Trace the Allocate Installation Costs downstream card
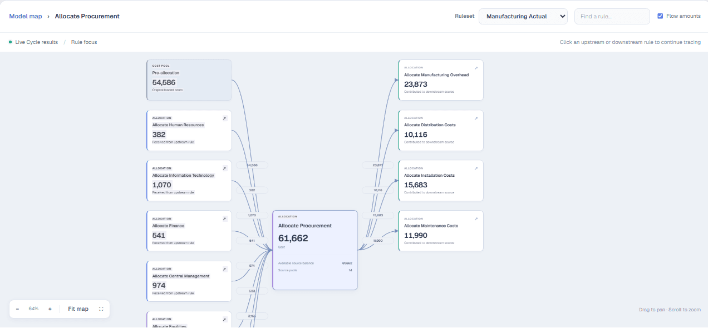The image size is (708, 328). click(x=441, y=181)
